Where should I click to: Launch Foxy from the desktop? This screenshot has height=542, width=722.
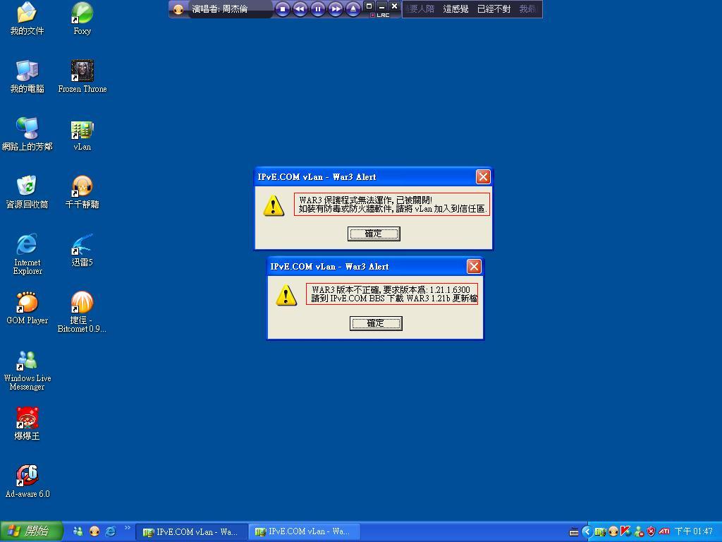82,13
